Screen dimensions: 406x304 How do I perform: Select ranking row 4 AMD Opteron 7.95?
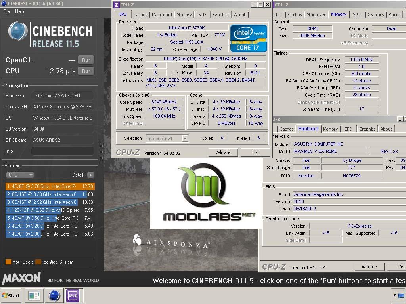pos(50,210)
